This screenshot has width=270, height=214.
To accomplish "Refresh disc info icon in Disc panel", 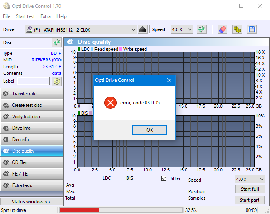I will click(x=57, y=43).
